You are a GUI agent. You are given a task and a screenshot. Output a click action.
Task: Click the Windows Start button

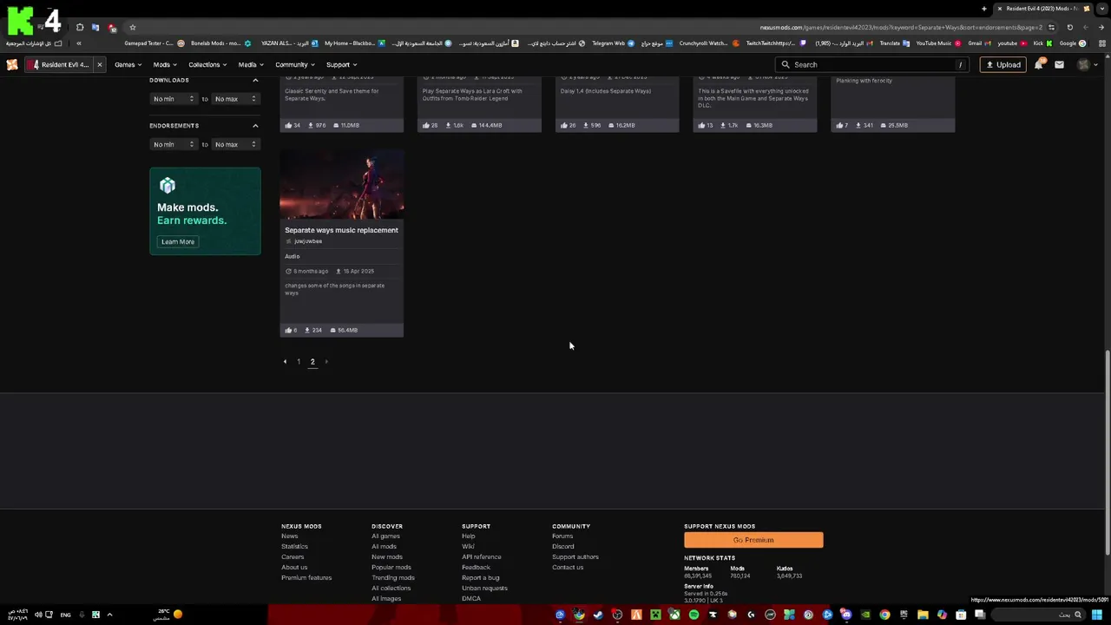click(x=1097, y=615)
